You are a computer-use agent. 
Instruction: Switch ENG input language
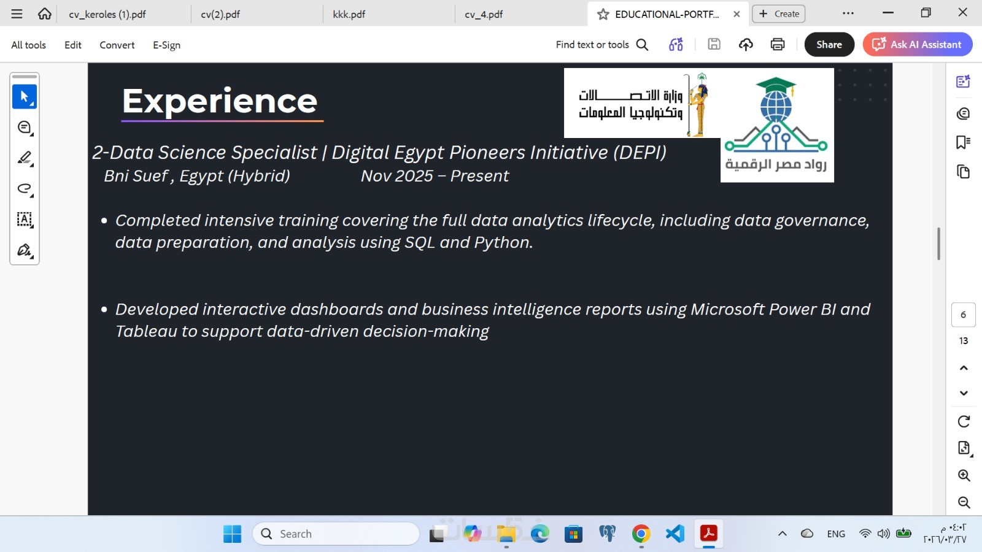tap(836, 534)
